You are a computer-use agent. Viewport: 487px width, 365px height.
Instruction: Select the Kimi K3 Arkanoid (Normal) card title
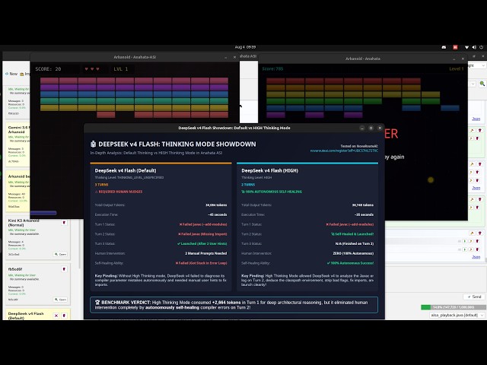tap(24, 223)
